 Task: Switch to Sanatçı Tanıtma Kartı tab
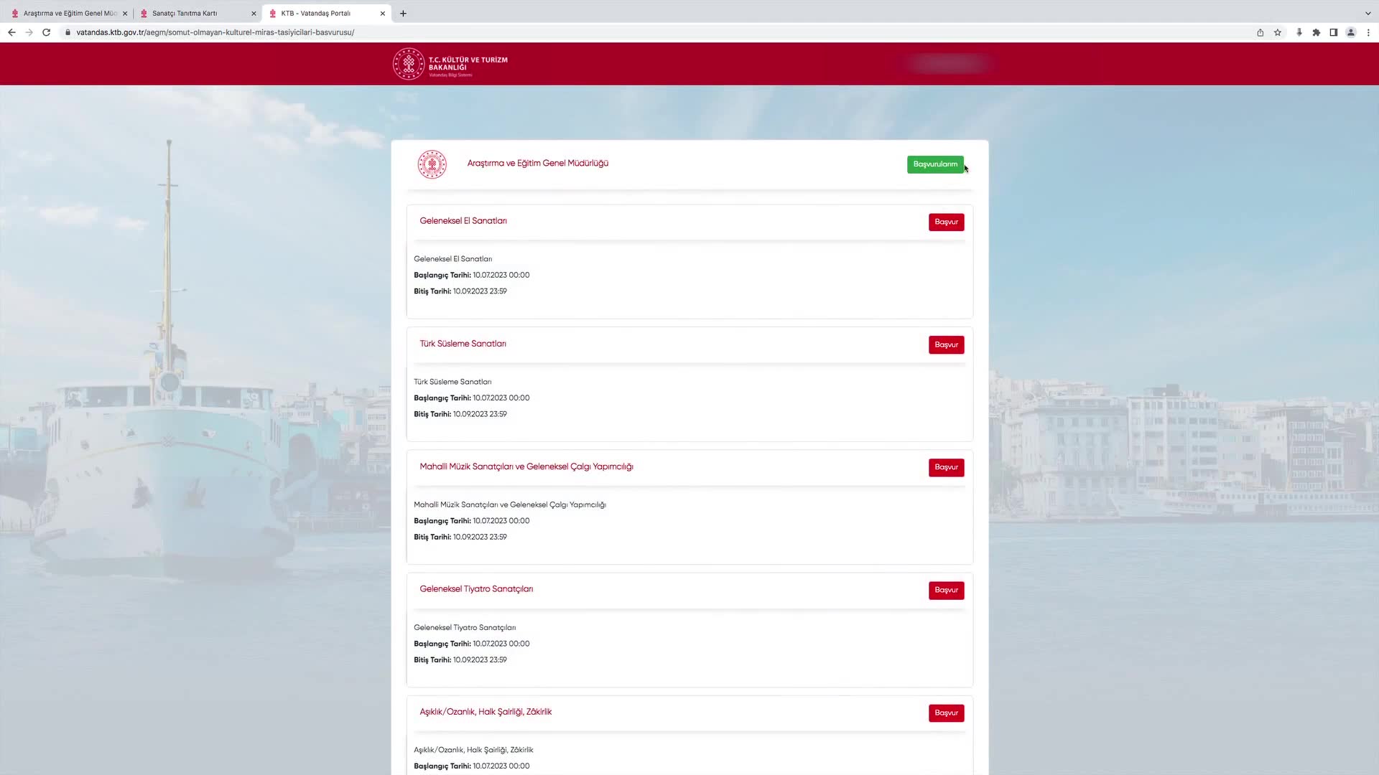tap(185, 13)
